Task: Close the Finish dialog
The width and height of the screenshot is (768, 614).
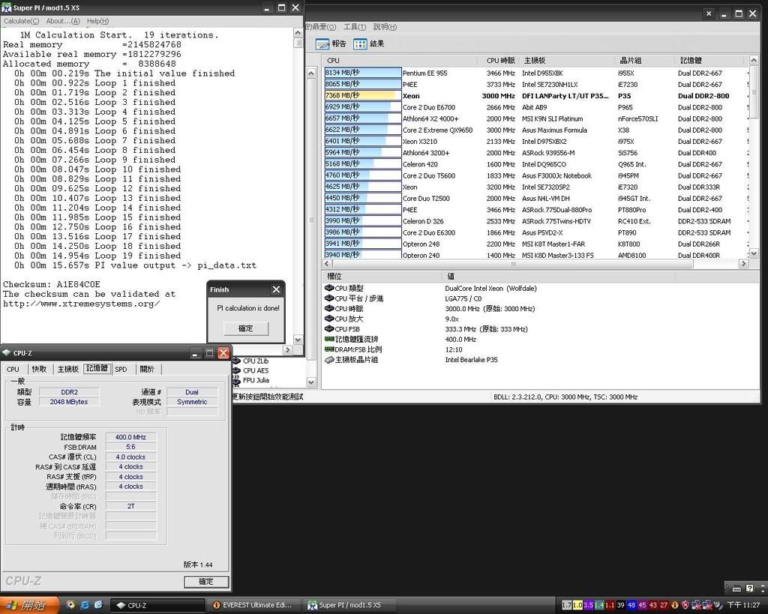Action: [276, 289]
